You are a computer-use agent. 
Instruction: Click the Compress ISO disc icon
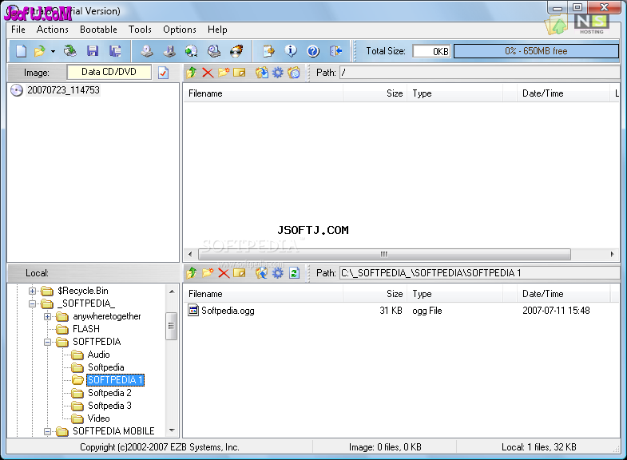coord(191,51)
